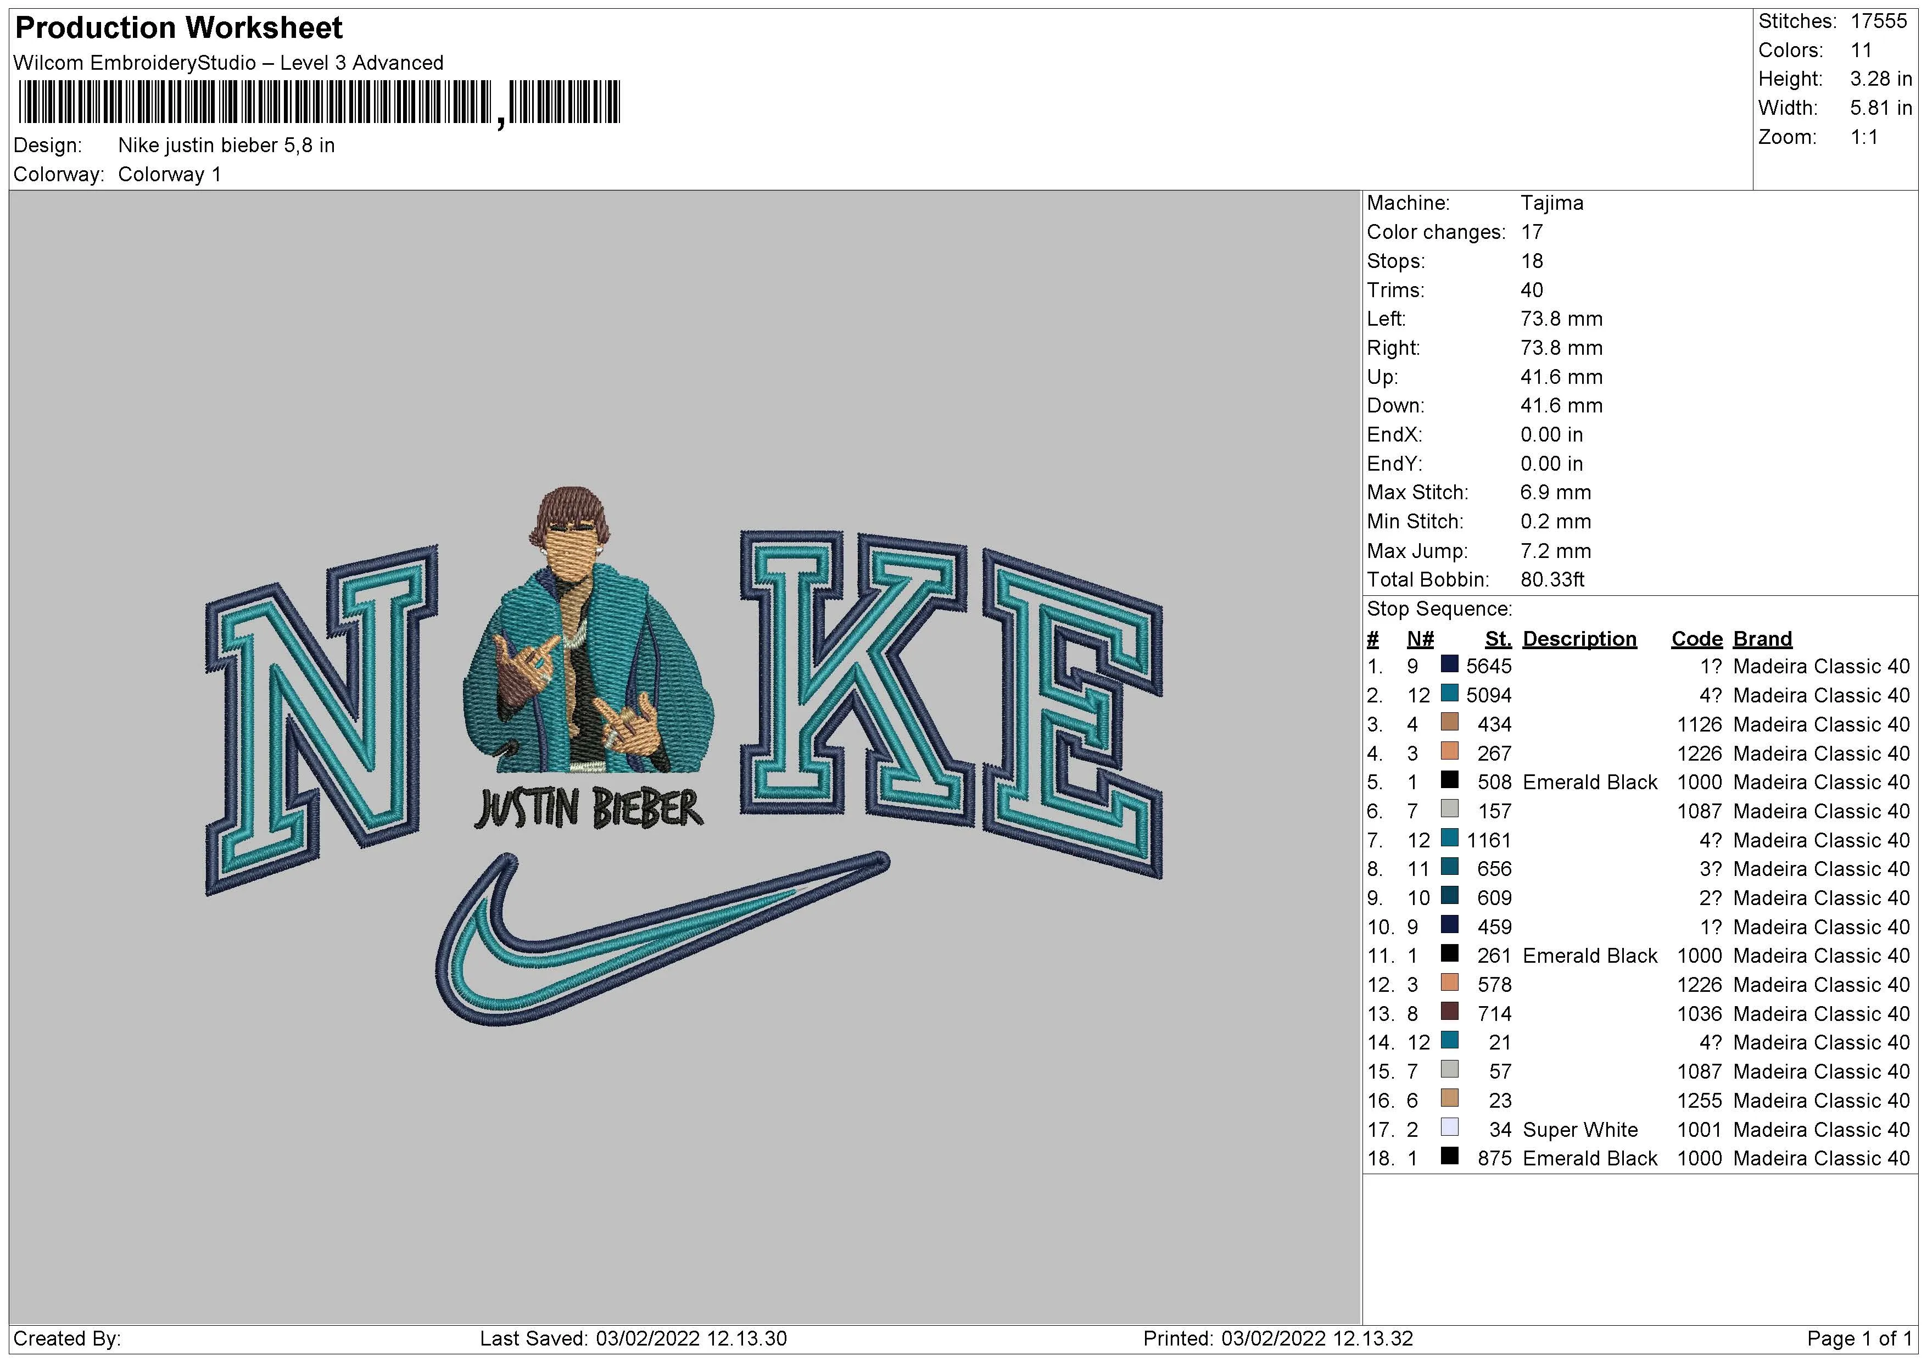Click the Left value '73.8 mm'
The image size is (1927, 1362).
click(x=1561, y=319)
